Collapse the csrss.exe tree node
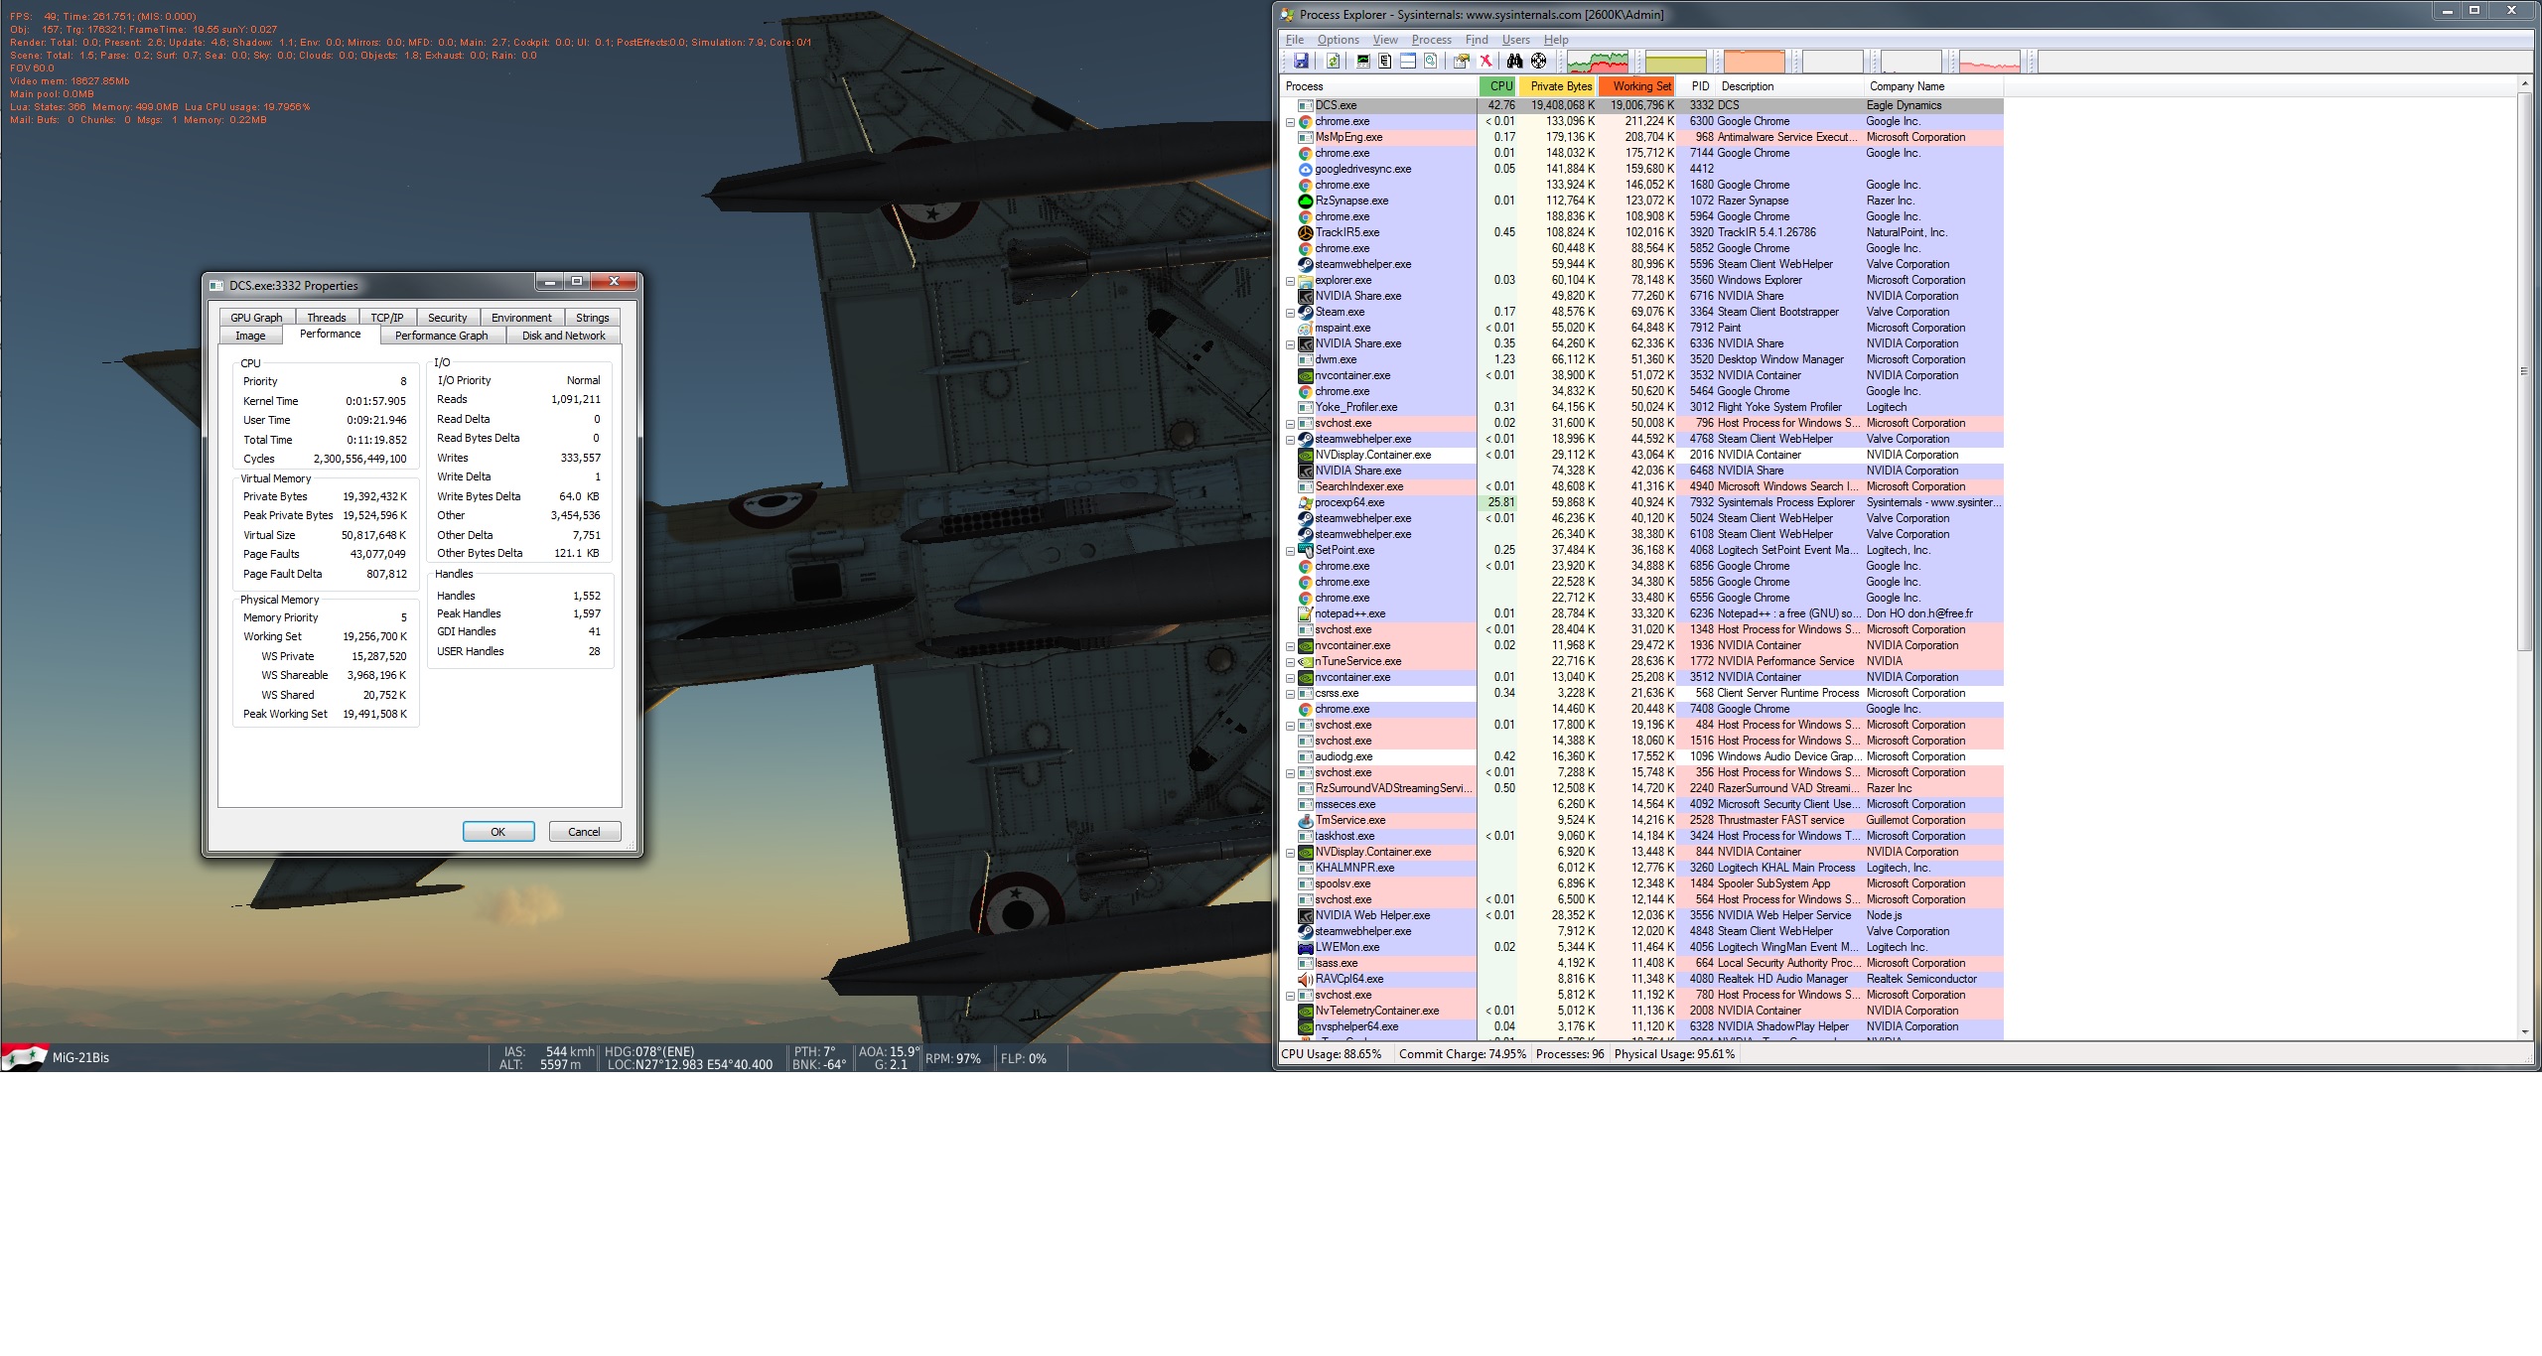This screenshot has height=1356, width=2542. click(x=1291, y=694)
